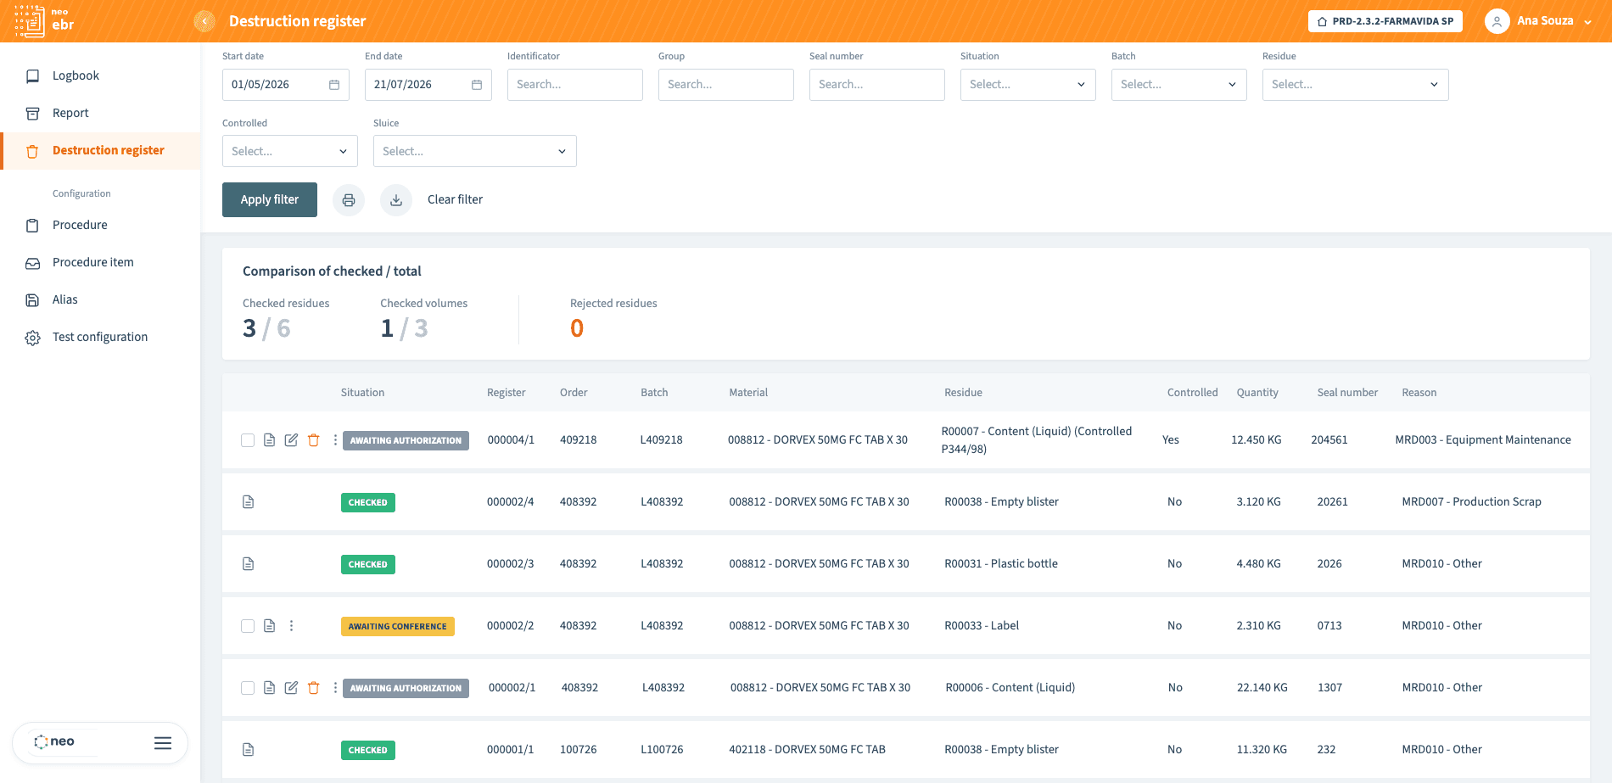The width and height of the screenshot is (1612, 783).
Task: Click the Situation column header
Action: (362, 393)
